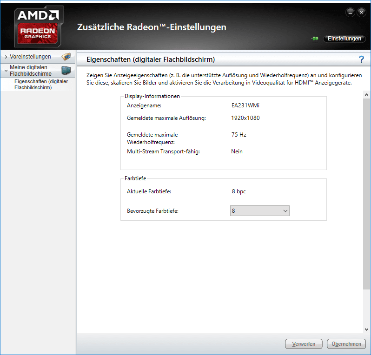Minimize the Radeon settings window
The image size is (371, 355).
tap(350, 12)
